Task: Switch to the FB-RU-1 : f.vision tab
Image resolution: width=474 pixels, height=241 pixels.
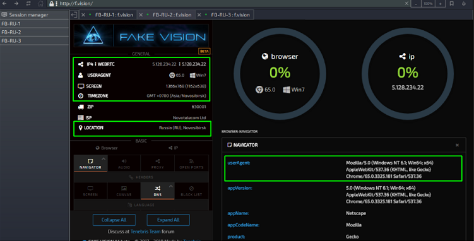Action: point(114,15)
